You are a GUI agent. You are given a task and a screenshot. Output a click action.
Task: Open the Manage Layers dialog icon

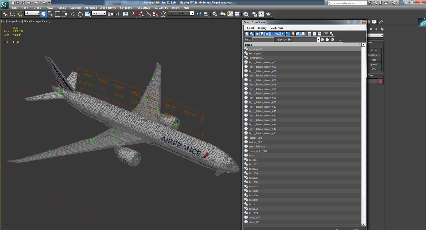215,14
